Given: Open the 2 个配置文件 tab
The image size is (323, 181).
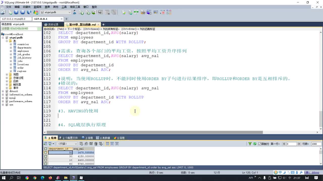Looking at the screenshot, I should [69, 138].
